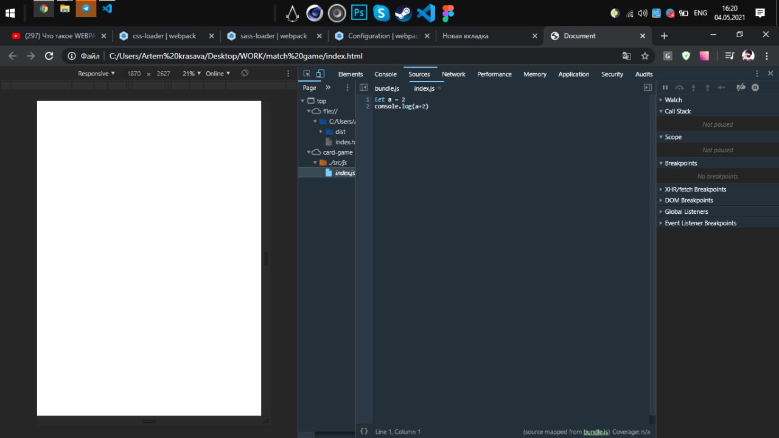
Task: Click the rotate device orientation icon
Action: pyautogui.click(x=245, y=74)
